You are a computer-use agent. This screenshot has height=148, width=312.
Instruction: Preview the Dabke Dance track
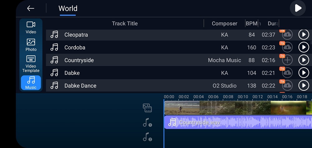304,85
